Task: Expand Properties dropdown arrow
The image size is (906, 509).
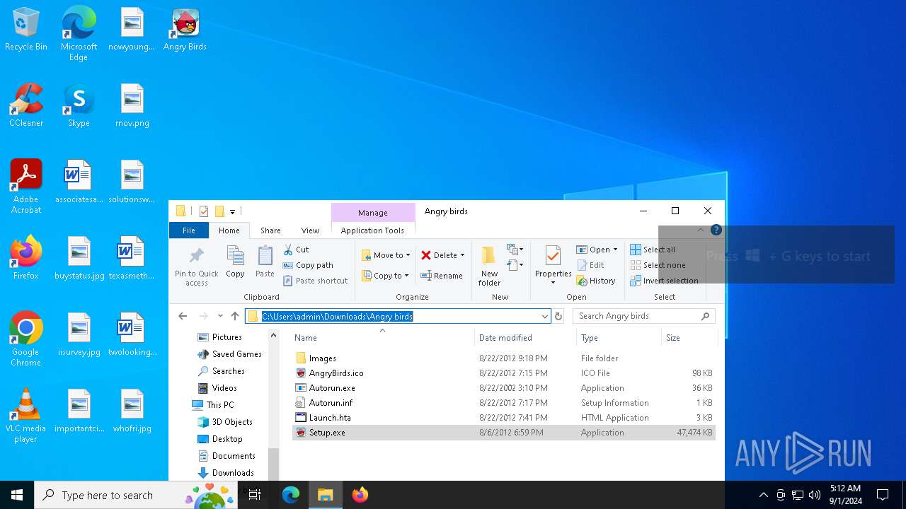Action: click(x=553, y=283)
